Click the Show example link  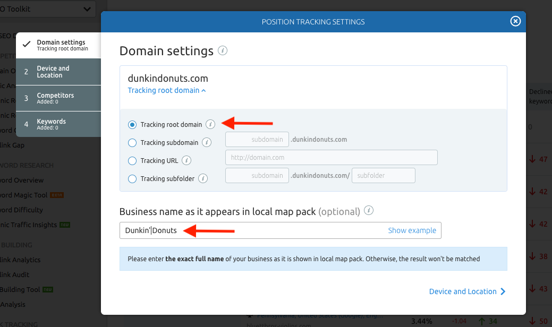click(x=412, y=230)
